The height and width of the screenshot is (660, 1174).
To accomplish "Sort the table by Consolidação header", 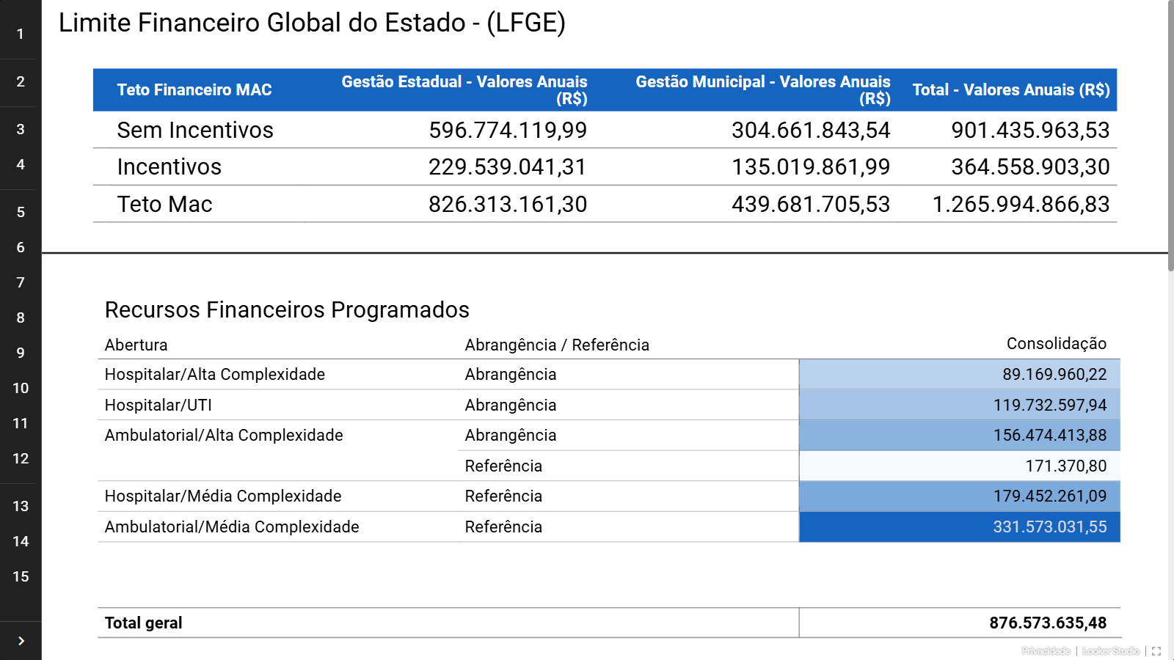I will point(1056,344).
